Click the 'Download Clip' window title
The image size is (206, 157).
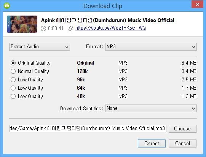point(103,6)
